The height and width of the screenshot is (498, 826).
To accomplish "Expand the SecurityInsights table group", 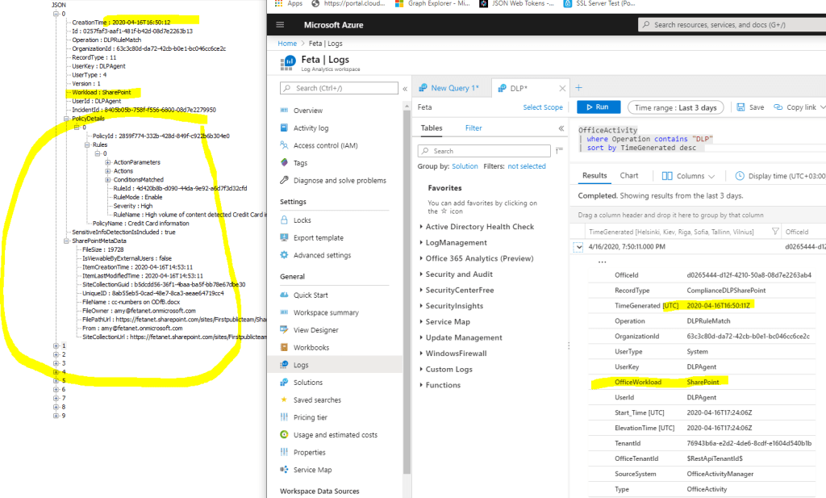I will point(422,306).
